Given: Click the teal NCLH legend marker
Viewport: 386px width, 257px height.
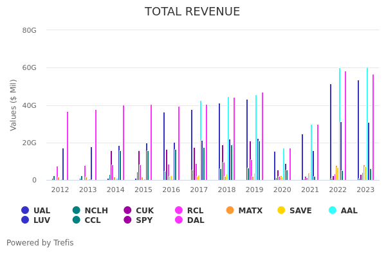Looking at the screenshot, I should click(77, 210).
